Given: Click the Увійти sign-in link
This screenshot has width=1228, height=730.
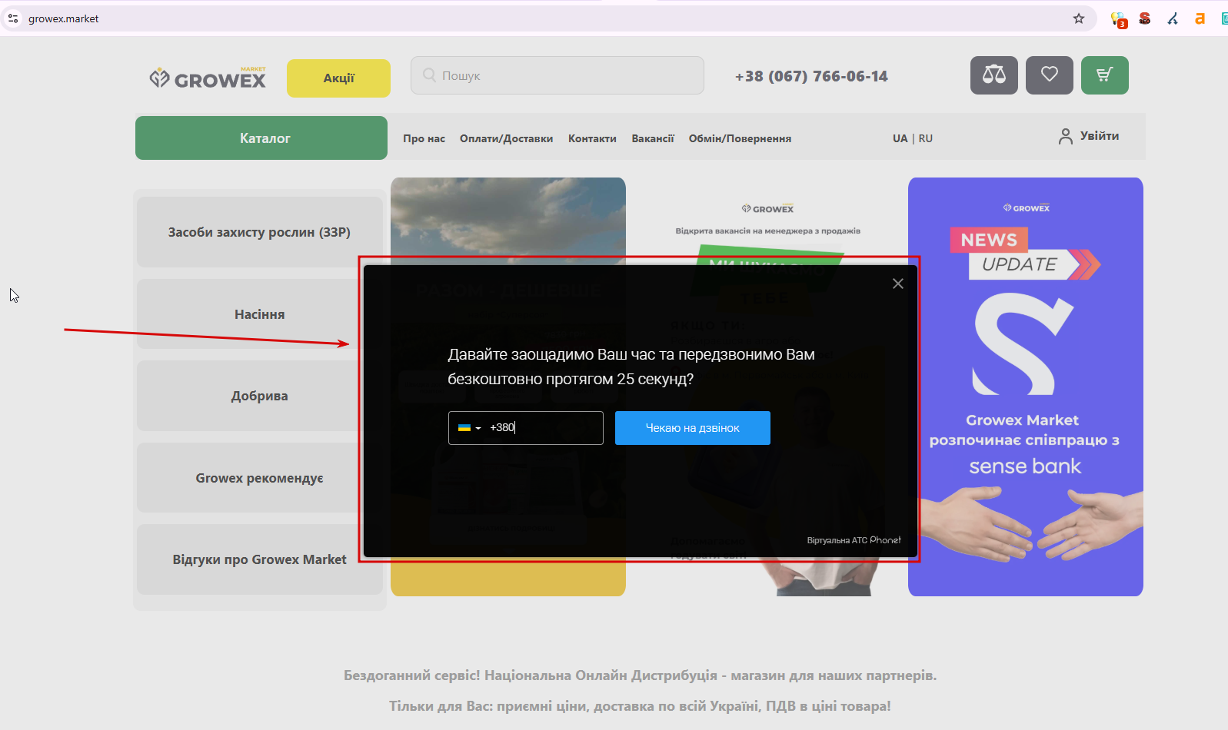Looking at the screenshot, I should pyautogui.click(x=1100, y=136).
